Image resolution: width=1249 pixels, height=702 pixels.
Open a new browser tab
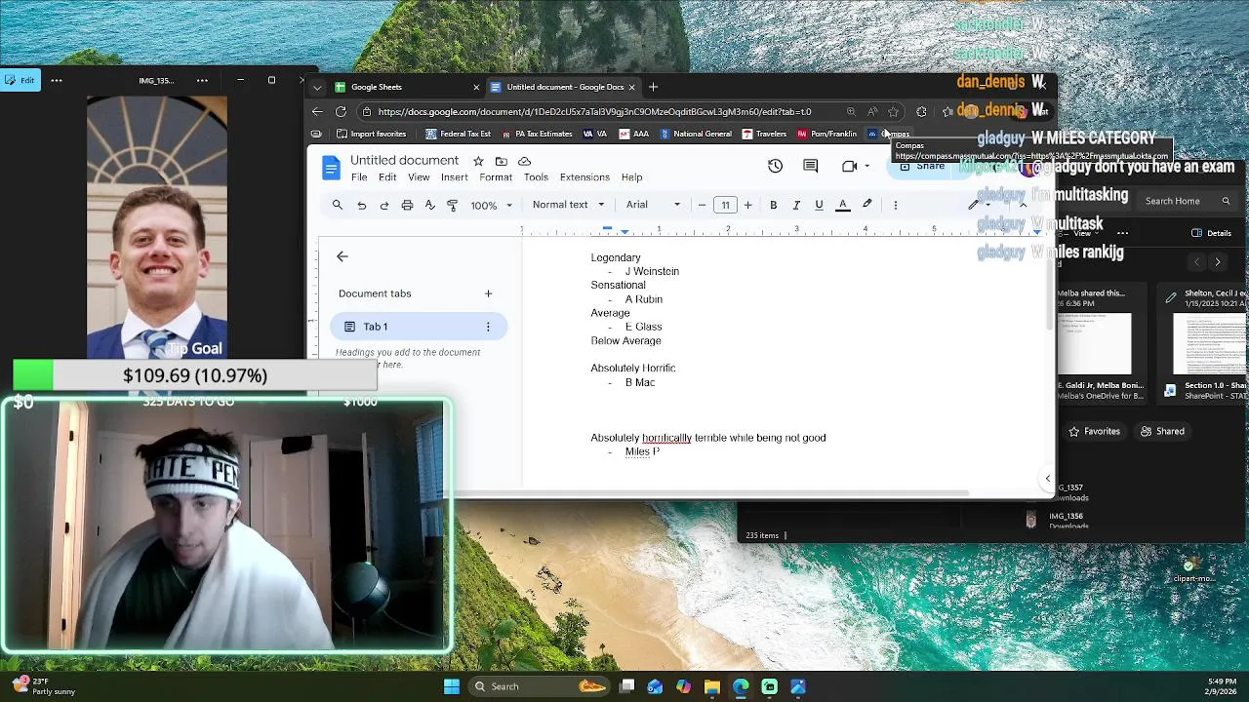[x=653, y=87]
